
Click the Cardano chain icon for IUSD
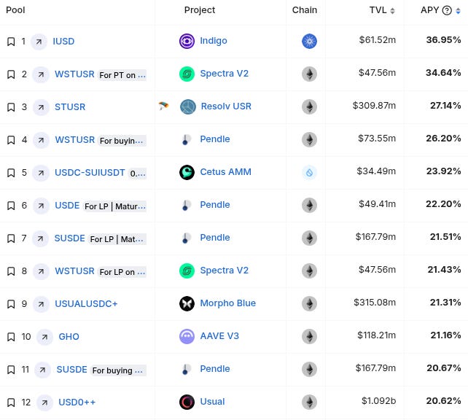click(310, 41)
